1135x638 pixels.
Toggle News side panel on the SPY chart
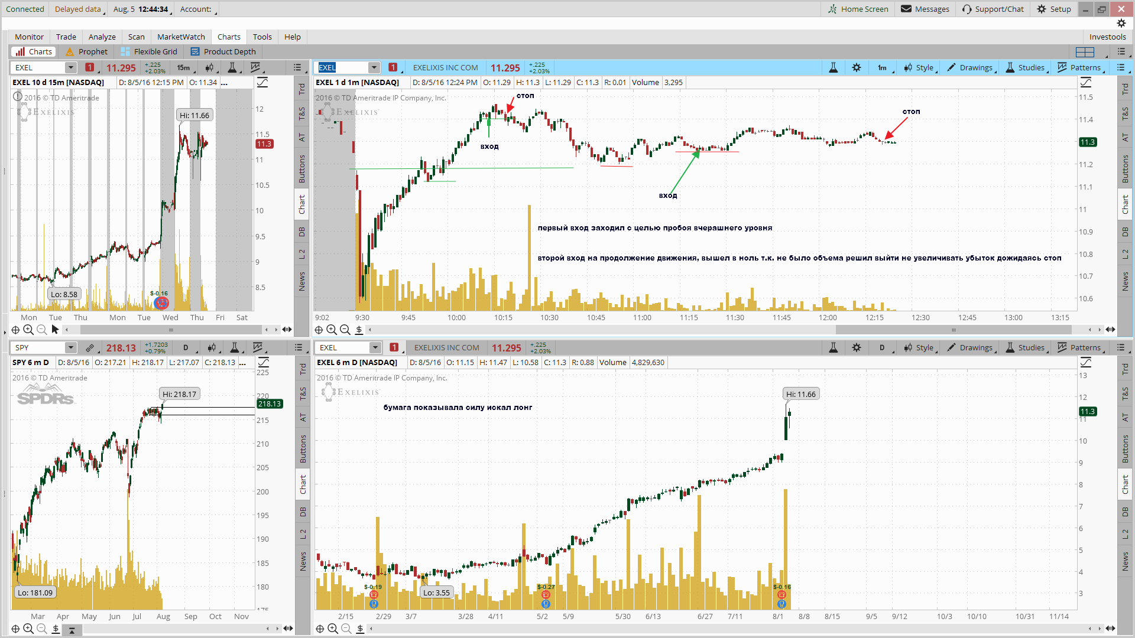(x=303, y=561)
